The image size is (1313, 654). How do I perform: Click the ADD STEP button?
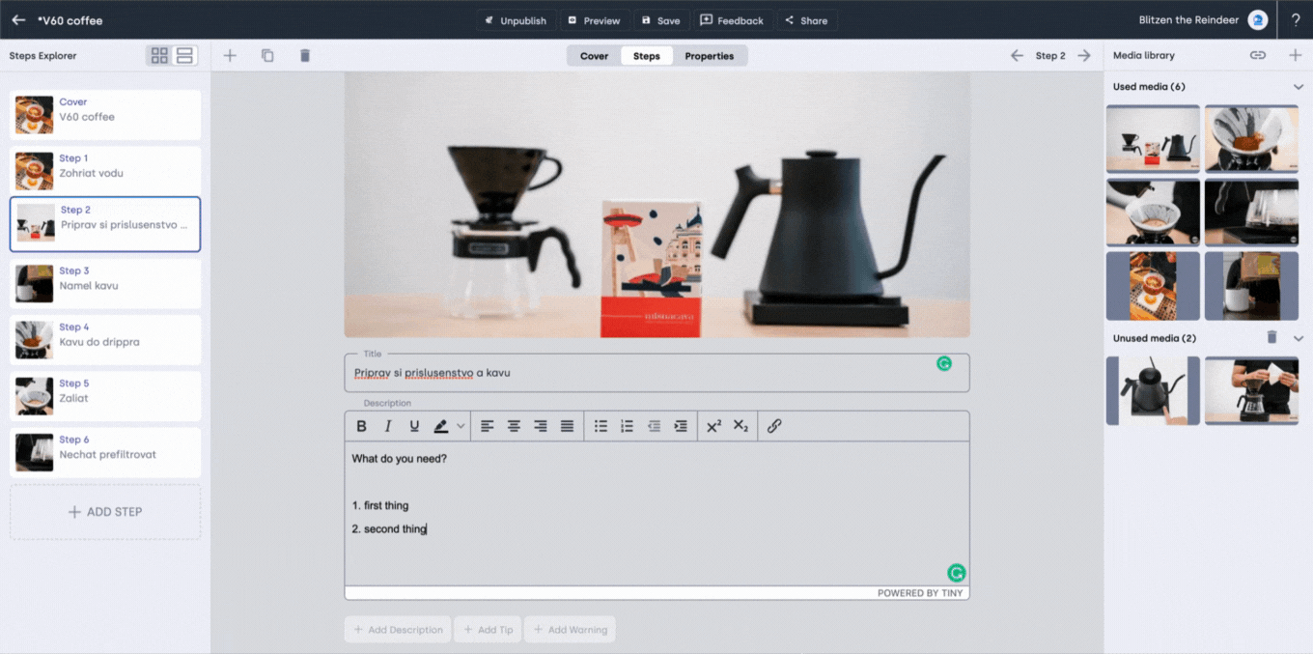(105, 512)
